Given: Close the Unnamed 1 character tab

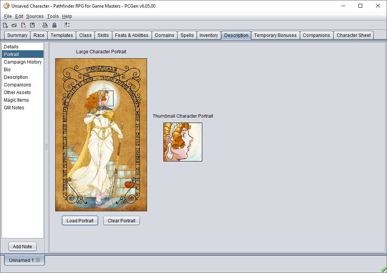Looking at the screenshot, I should 38,260.
